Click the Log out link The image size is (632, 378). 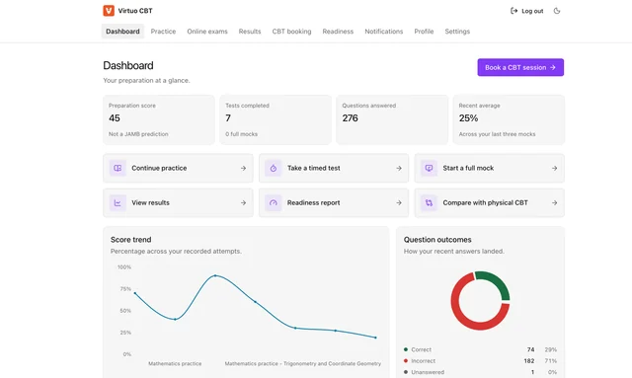pyautogui.click(x=526, y=11)
